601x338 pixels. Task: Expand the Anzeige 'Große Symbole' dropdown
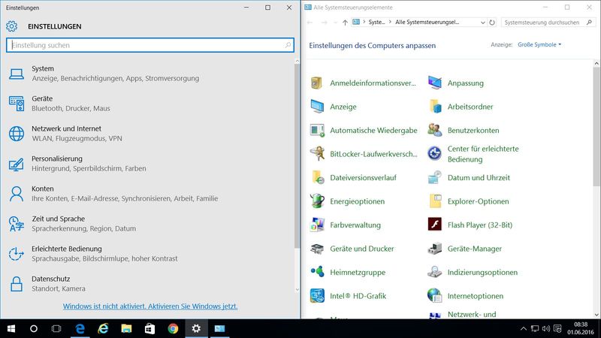click(x=539, y=45)
